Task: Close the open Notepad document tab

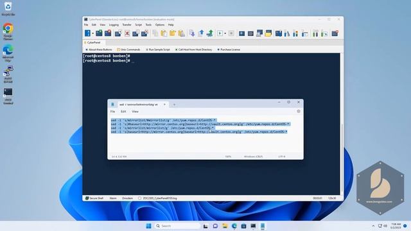Action: 164,105
